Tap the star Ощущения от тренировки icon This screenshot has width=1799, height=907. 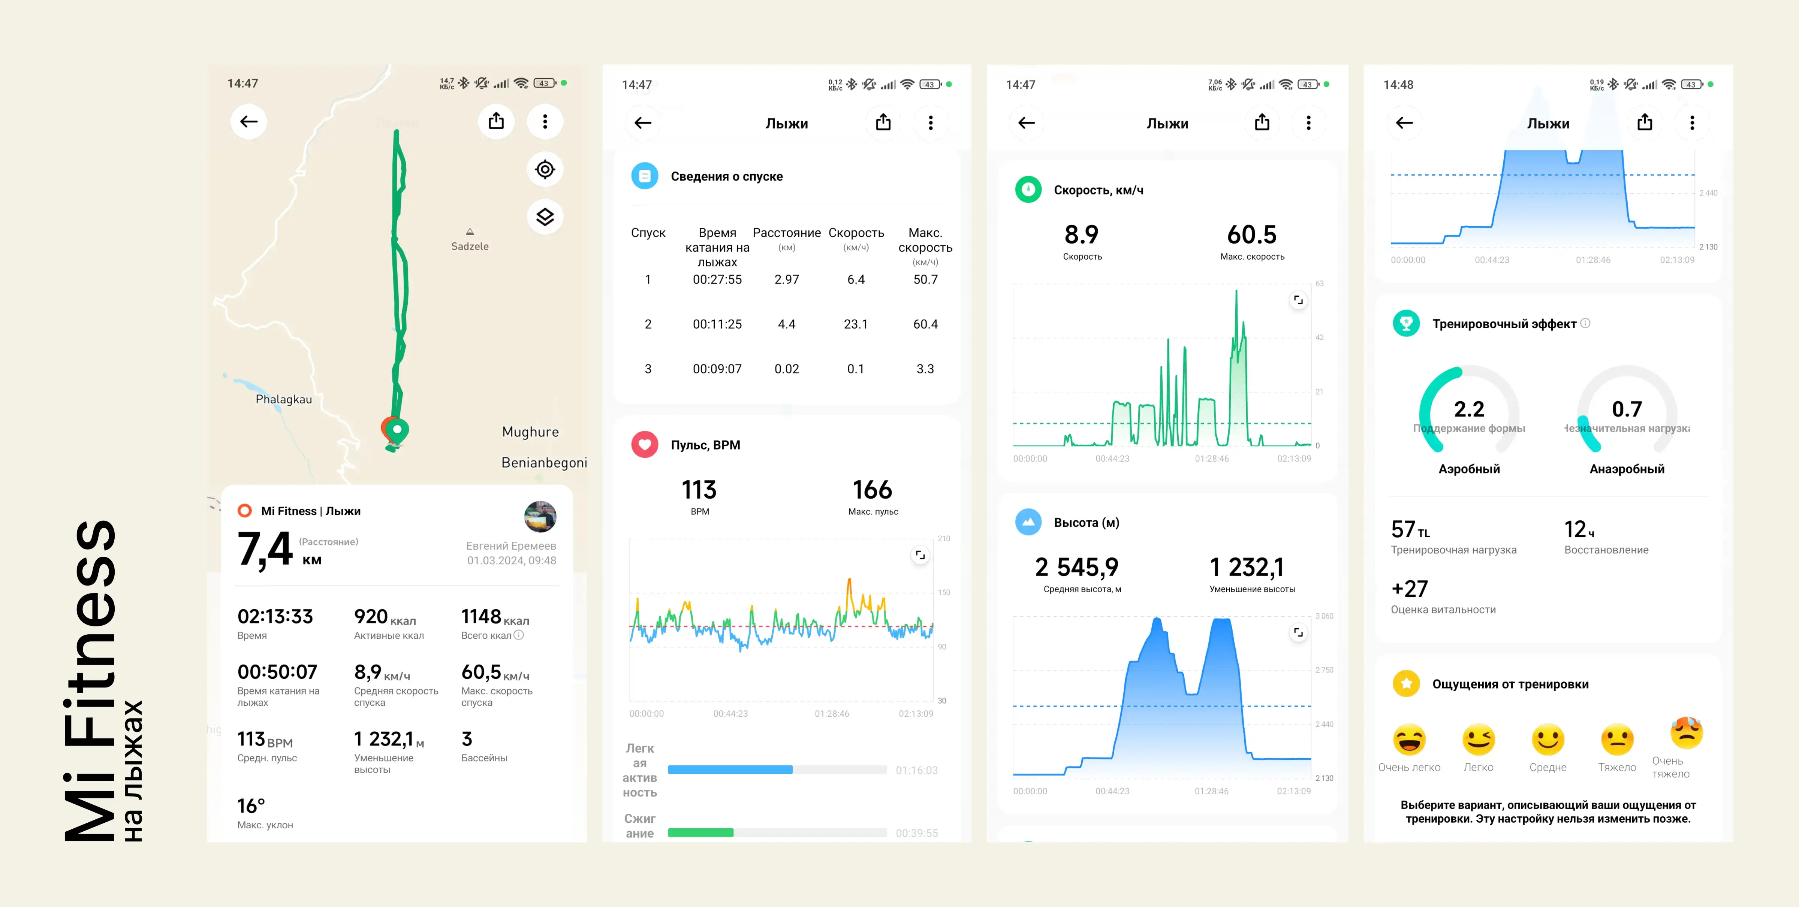[x=1406, y=684]
